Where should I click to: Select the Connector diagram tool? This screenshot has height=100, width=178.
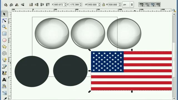coord(4,86)
